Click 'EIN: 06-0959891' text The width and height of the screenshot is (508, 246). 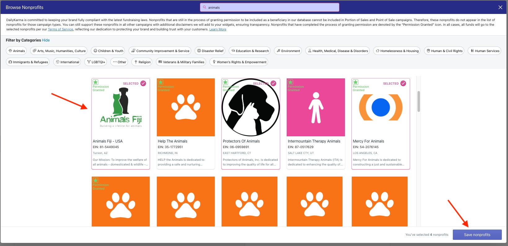tap(236, 147)
